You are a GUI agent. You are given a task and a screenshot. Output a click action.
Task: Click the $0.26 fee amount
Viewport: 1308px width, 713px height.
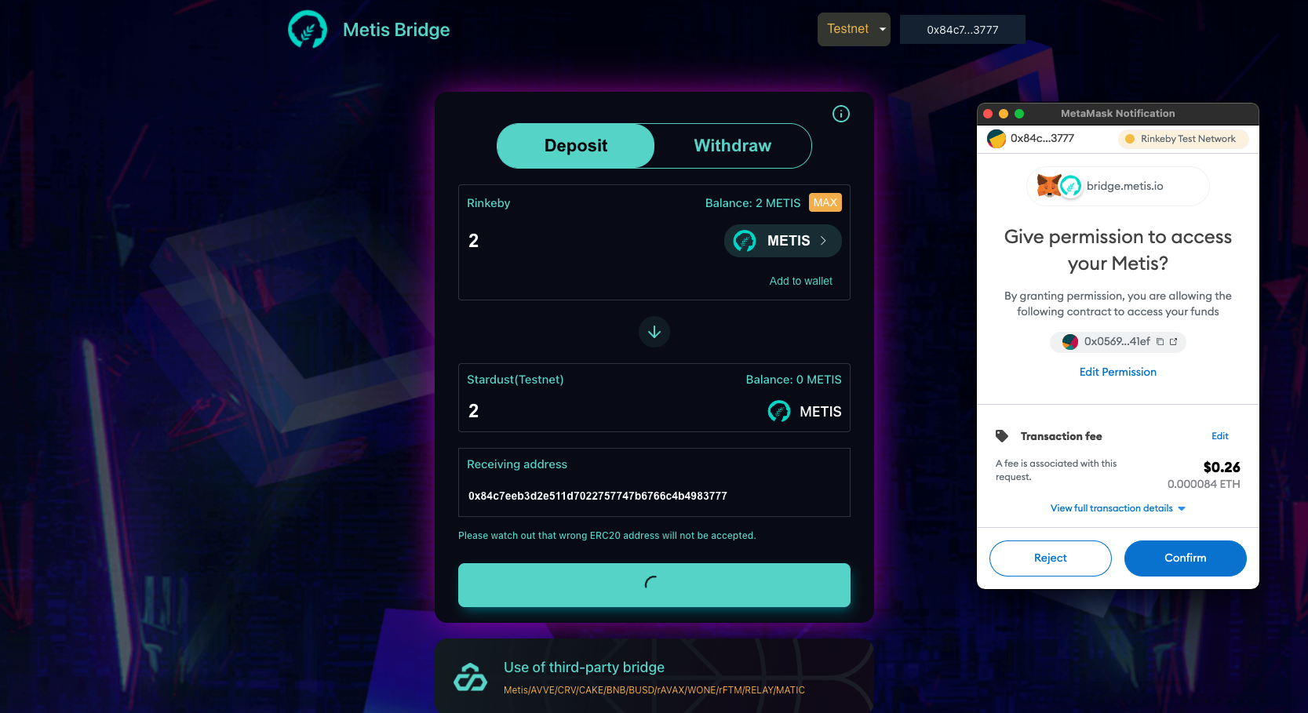tap(1222, 467)
